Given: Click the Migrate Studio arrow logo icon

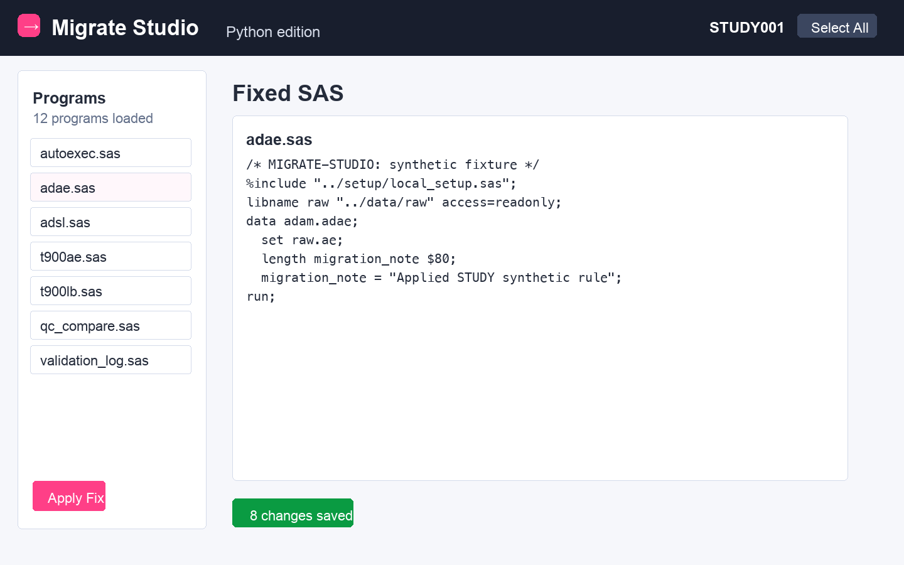Looking at the screenshot, I should pyautogui.click(x=29, y=26).
